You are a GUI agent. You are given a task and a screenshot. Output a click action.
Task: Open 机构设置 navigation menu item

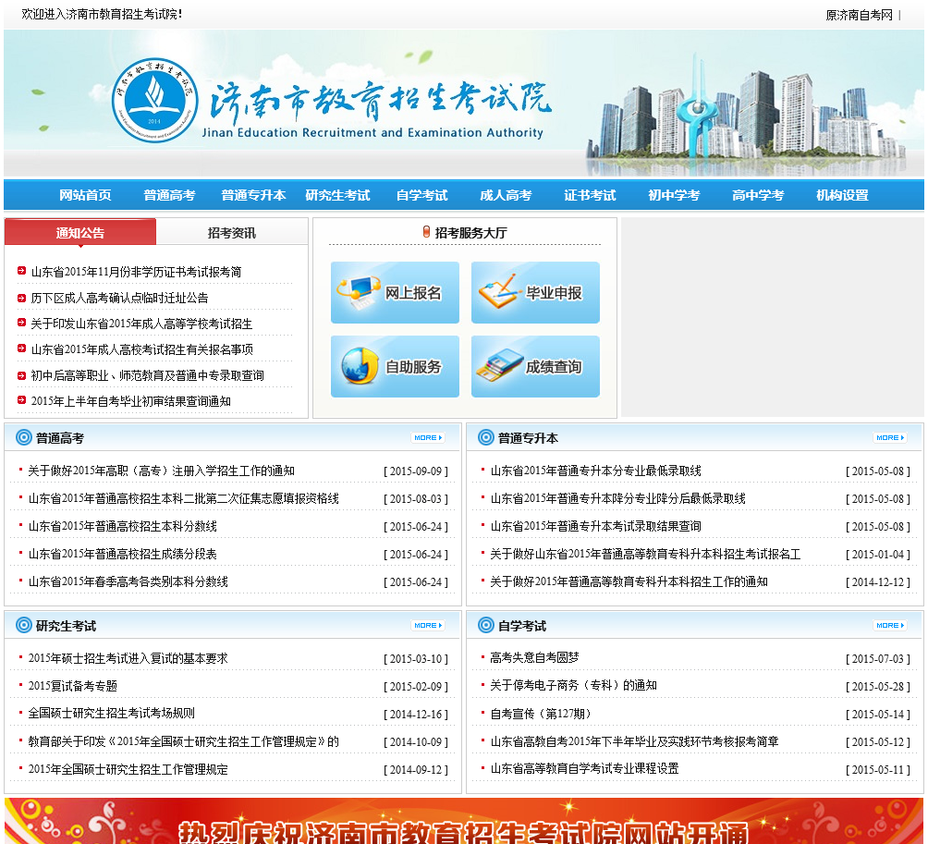842,195
